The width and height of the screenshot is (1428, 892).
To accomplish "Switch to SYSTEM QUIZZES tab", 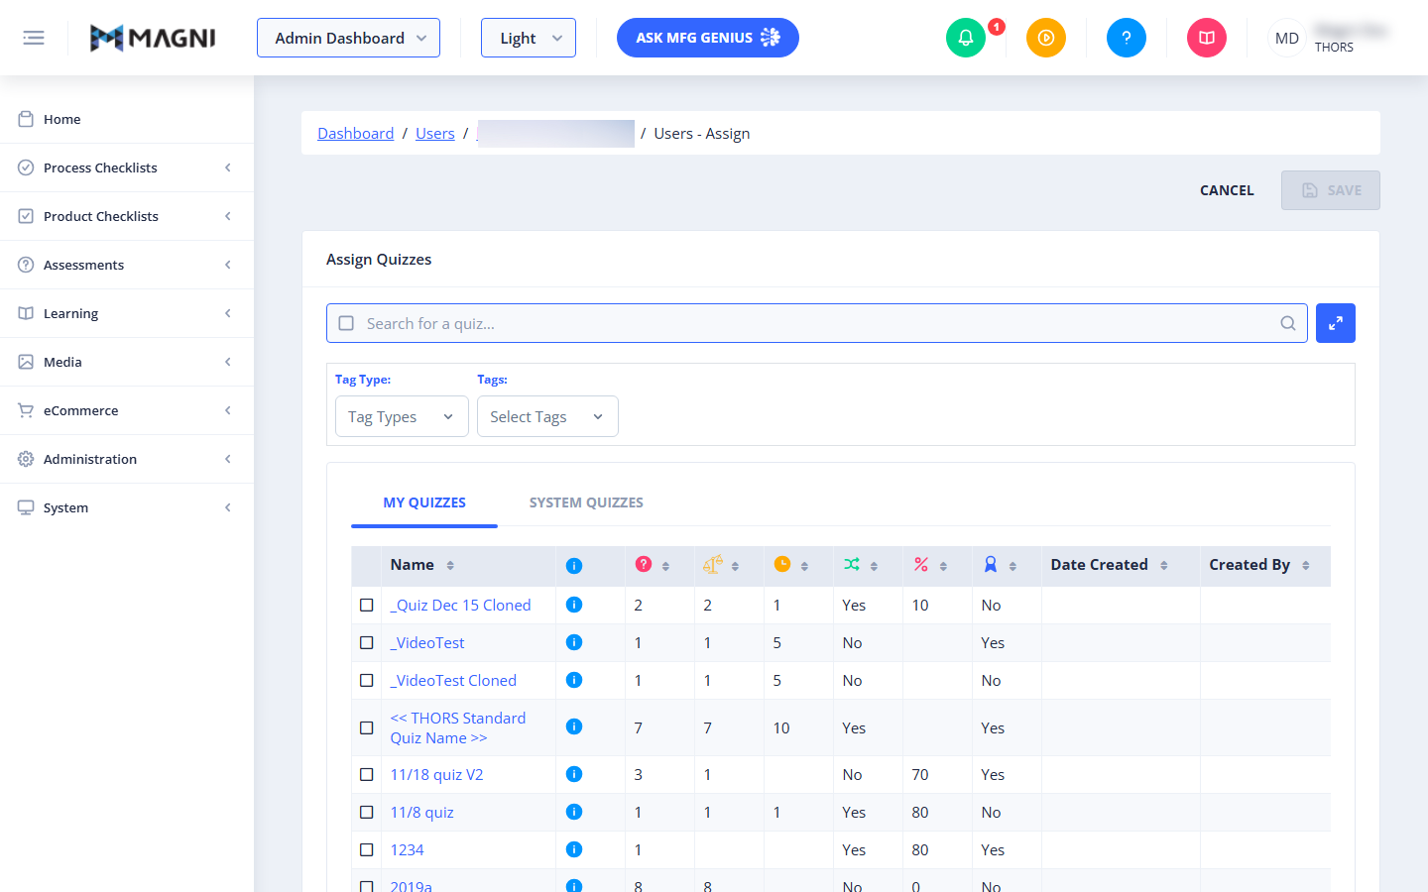I will (586, 502).
